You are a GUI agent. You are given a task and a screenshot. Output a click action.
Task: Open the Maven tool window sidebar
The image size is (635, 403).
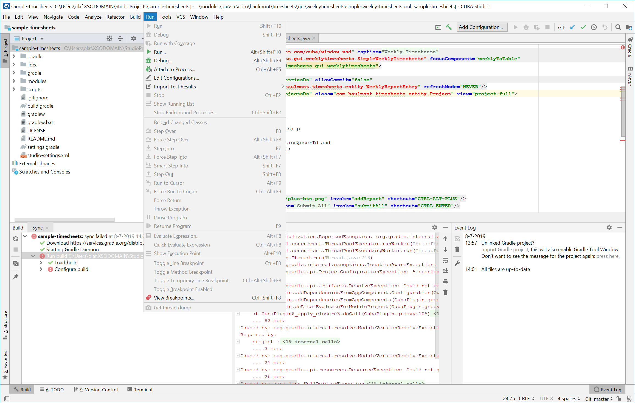[x=630, y=76]
